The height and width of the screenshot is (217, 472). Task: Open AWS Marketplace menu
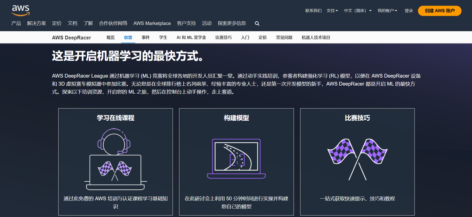click(152, 23)
